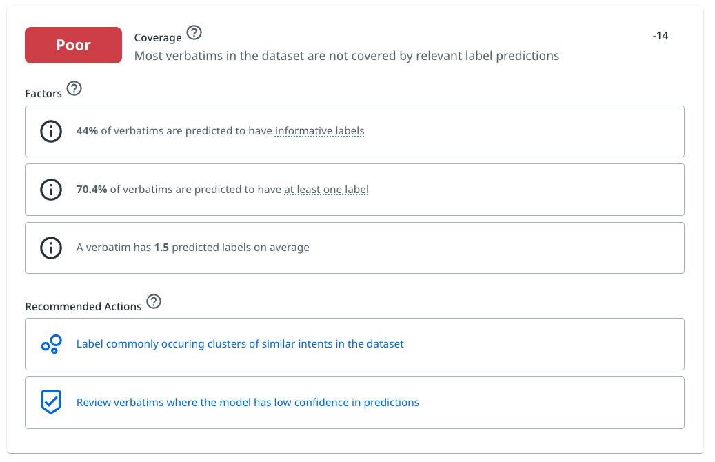The image size is (715, 462).
Task: Click the bold 1.5 average value
Action: 161,248
